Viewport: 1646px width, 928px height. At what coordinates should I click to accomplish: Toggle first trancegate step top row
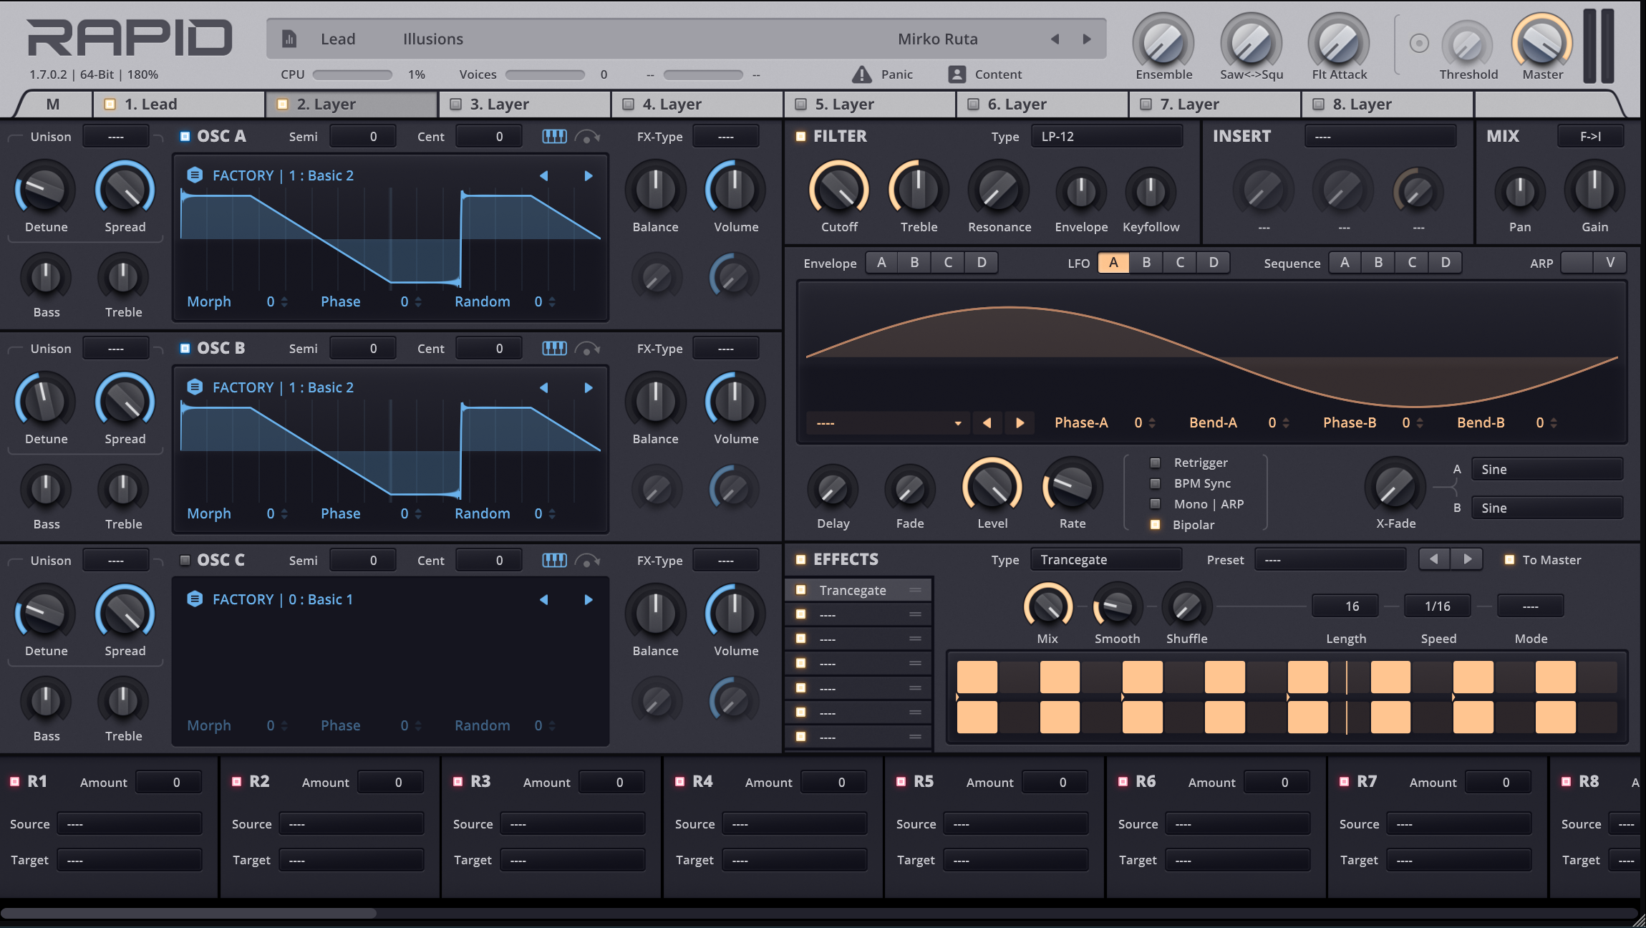coord(977,677)
